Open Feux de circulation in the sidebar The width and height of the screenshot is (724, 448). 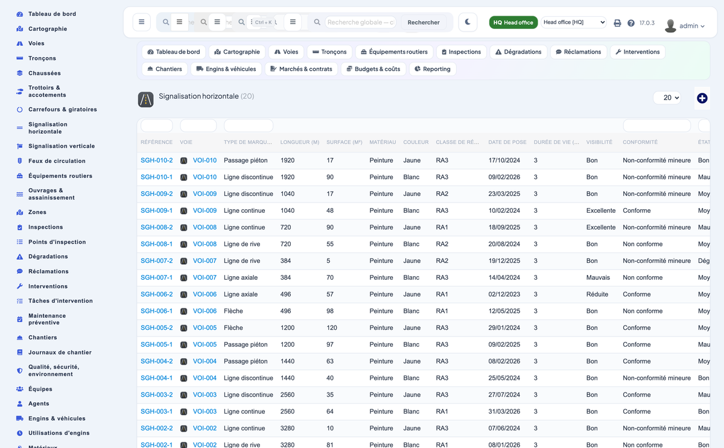coord(57,161)
